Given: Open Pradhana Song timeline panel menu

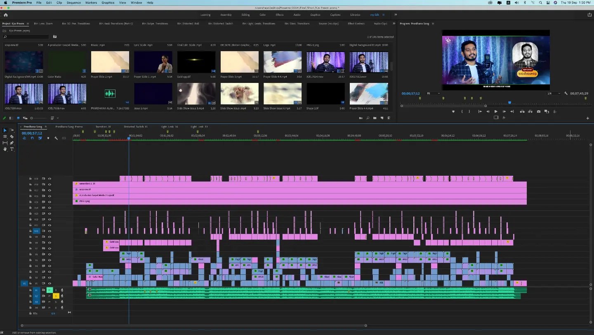Looking at the screenshot, I should pos(46,127).
